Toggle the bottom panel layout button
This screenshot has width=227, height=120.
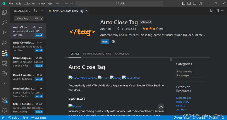tap(189, 3)
